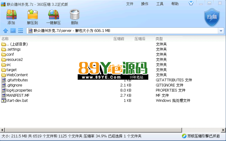Select the ".. (上级目录)" row text
This screenshot has height=141, width=226.
(17, 44)
